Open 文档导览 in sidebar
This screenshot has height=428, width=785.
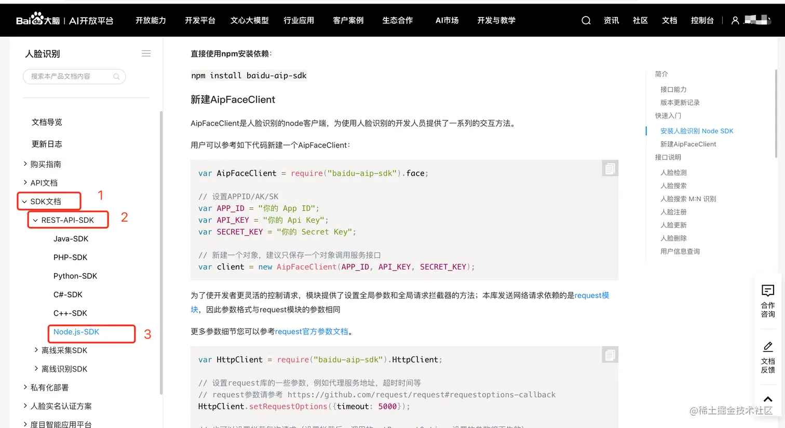click(47, 122)
